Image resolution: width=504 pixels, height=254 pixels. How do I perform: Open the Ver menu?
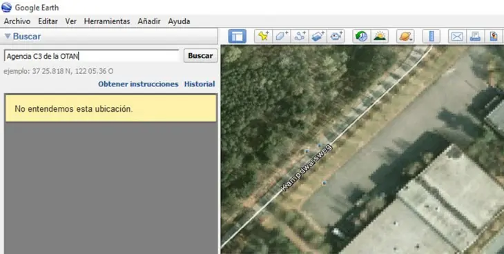pyautogui.click(x=70, y=21)
